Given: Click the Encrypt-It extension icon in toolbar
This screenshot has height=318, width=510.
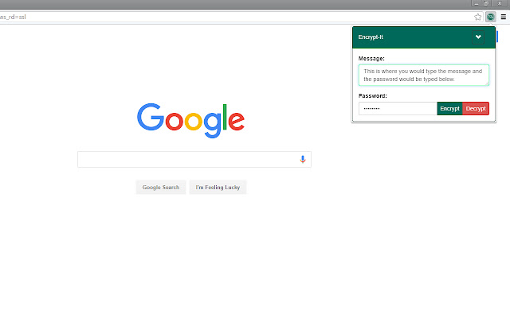Looking at the screenshot, I should (491, 17).
